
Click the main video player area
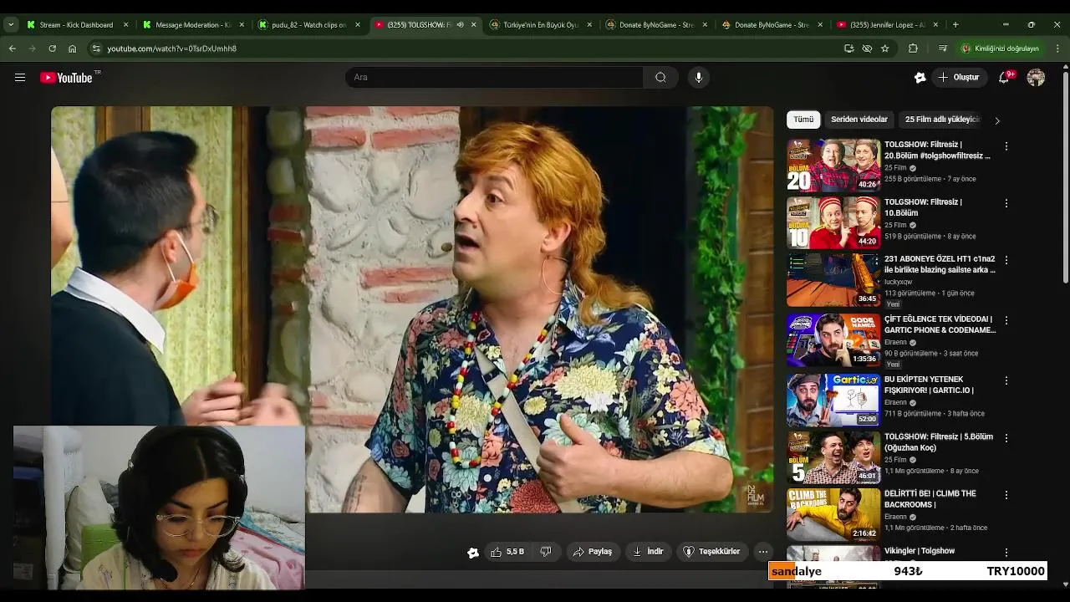coord(412,309)
